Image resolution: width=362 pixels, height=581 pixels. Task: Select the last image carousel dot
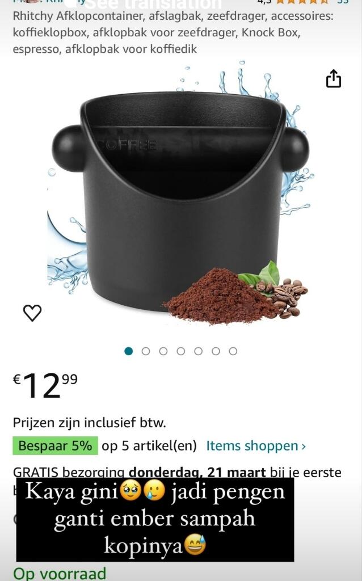point(233,351)
